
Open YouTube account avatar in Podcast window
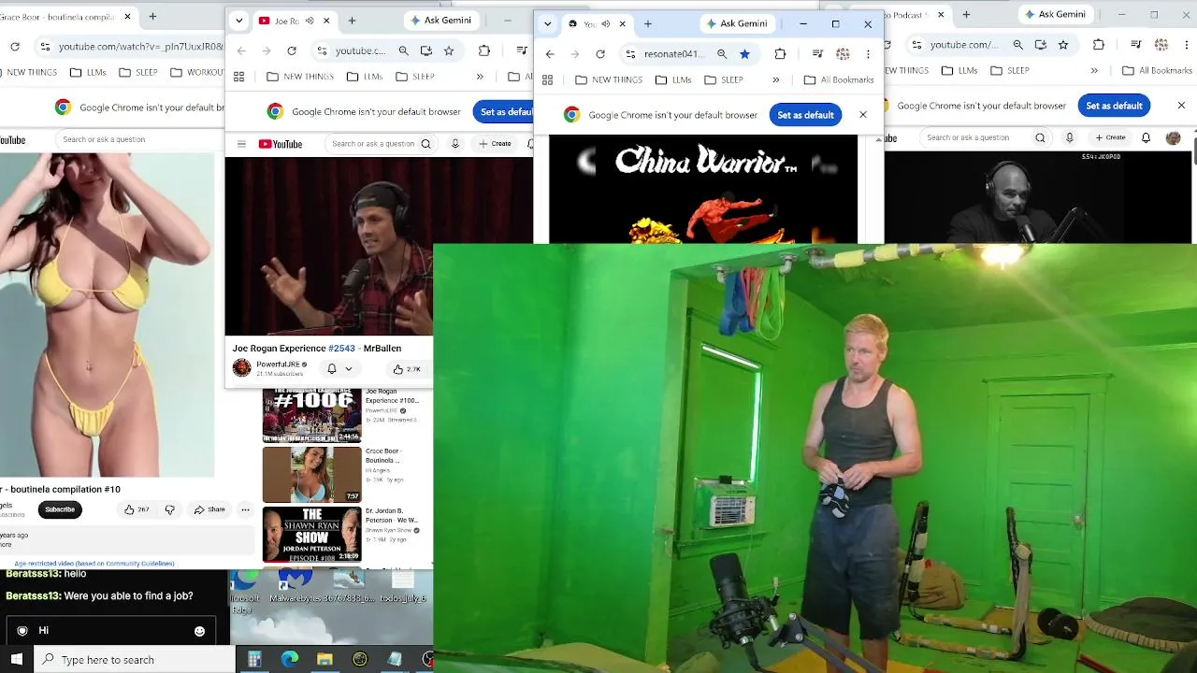[x=1174, y=138]
